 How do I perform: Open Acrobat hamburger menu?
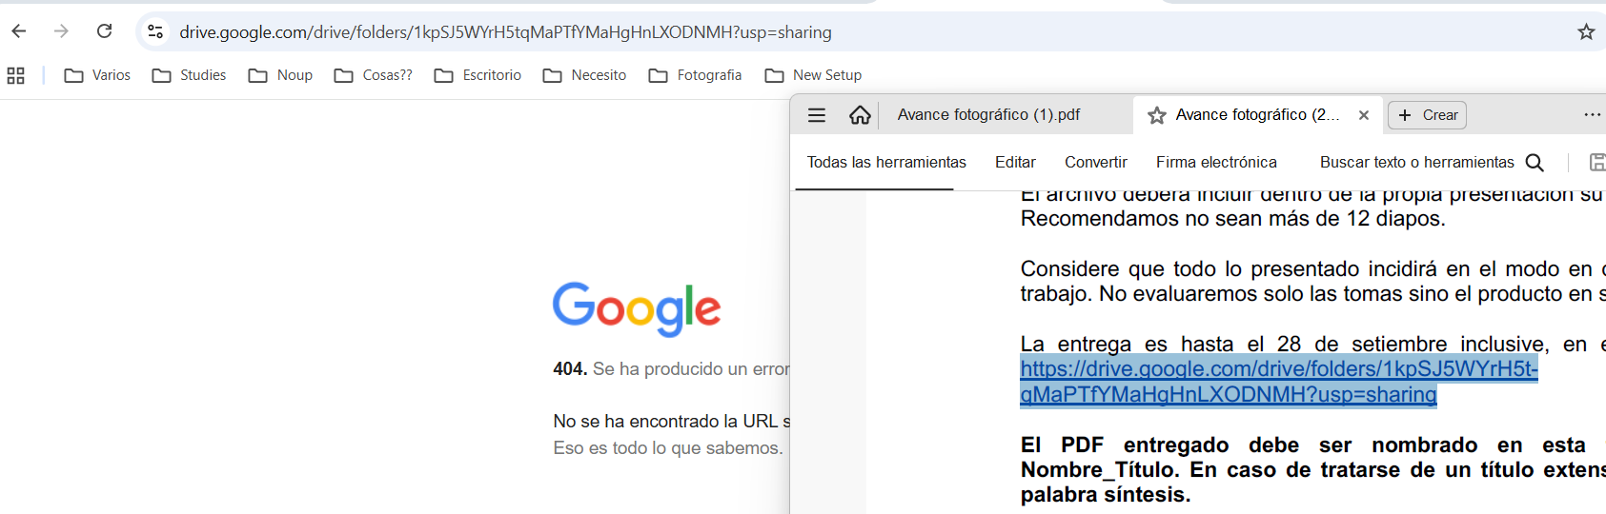(x=817, y=115)
